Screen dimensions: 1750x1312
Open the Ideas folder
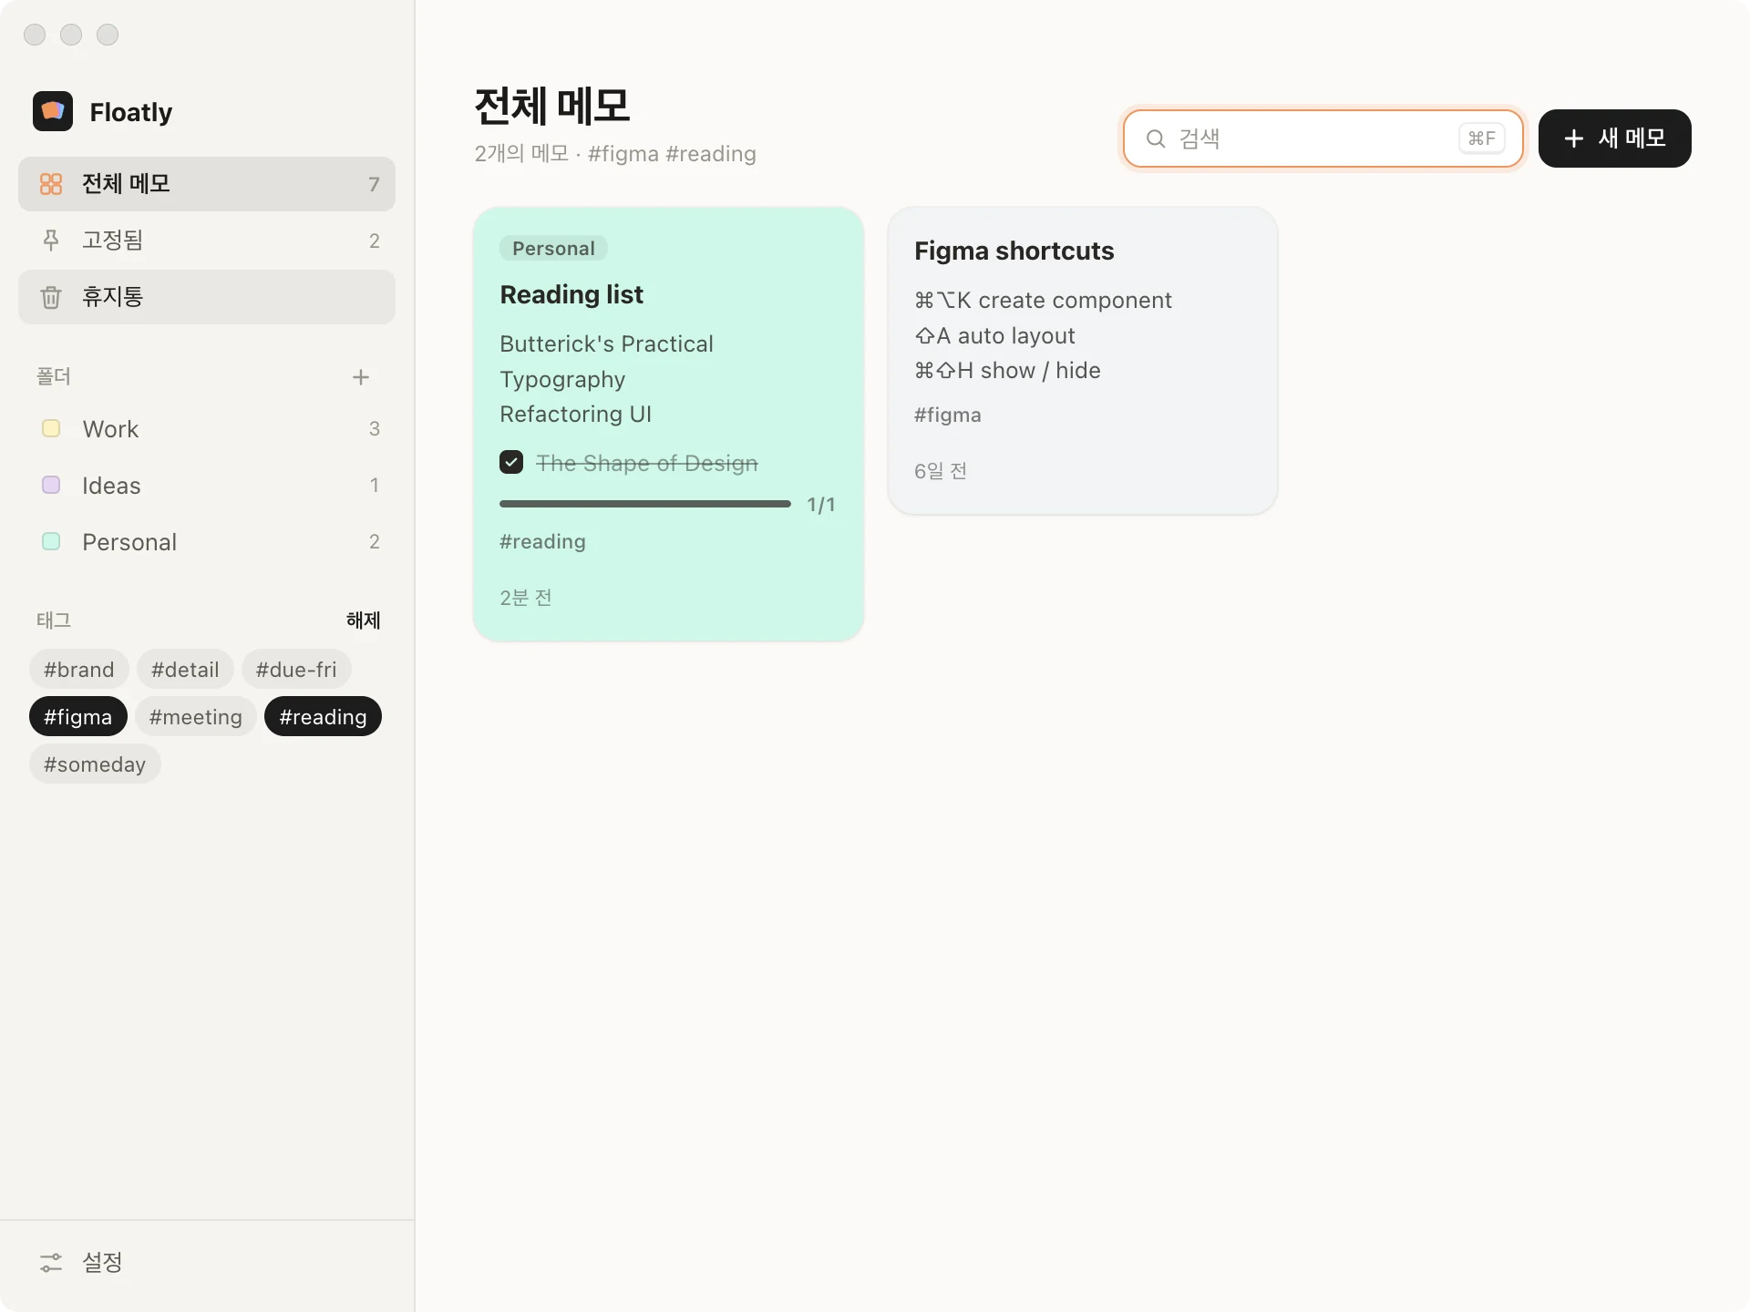[x=207, y=486]
